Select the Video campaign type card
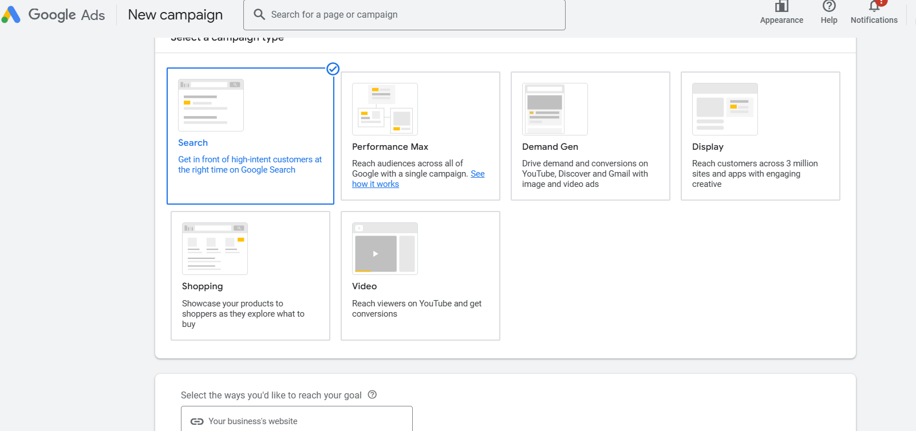 (x=420, y=286)
